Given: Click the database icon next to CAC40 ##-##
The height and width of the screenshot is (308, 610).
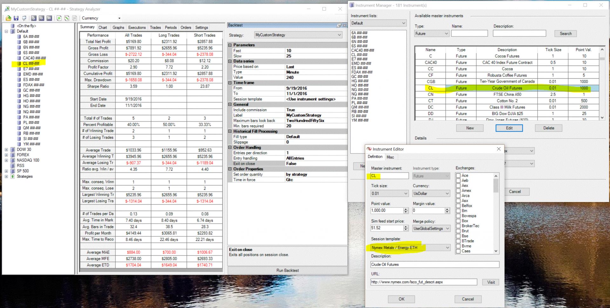Looking at the screenshot, I should pyautogui.click(x=19, y=58).
